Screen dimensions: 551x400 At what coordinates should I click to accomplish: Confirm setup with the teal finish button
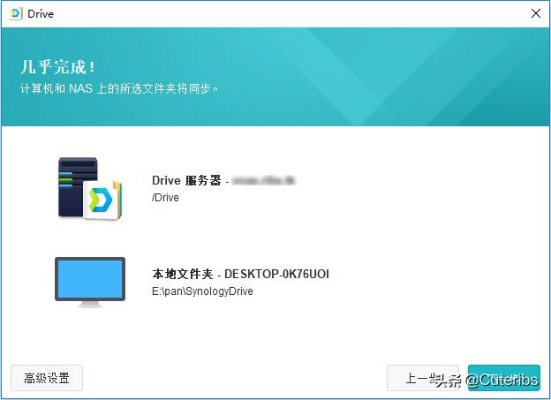[x=504, y=378]
